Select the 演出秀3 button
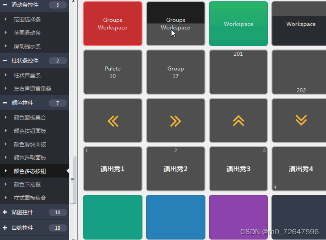Screen dimensions: 326x240 click(238, 169)
